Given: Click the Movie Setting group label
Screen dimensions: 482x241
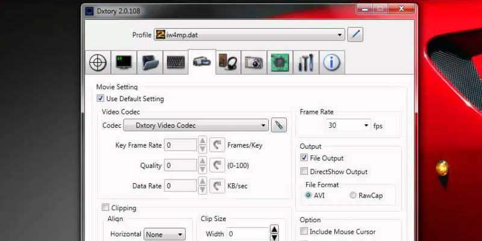Looking at the screenshot, I should [x=117, y=87].
